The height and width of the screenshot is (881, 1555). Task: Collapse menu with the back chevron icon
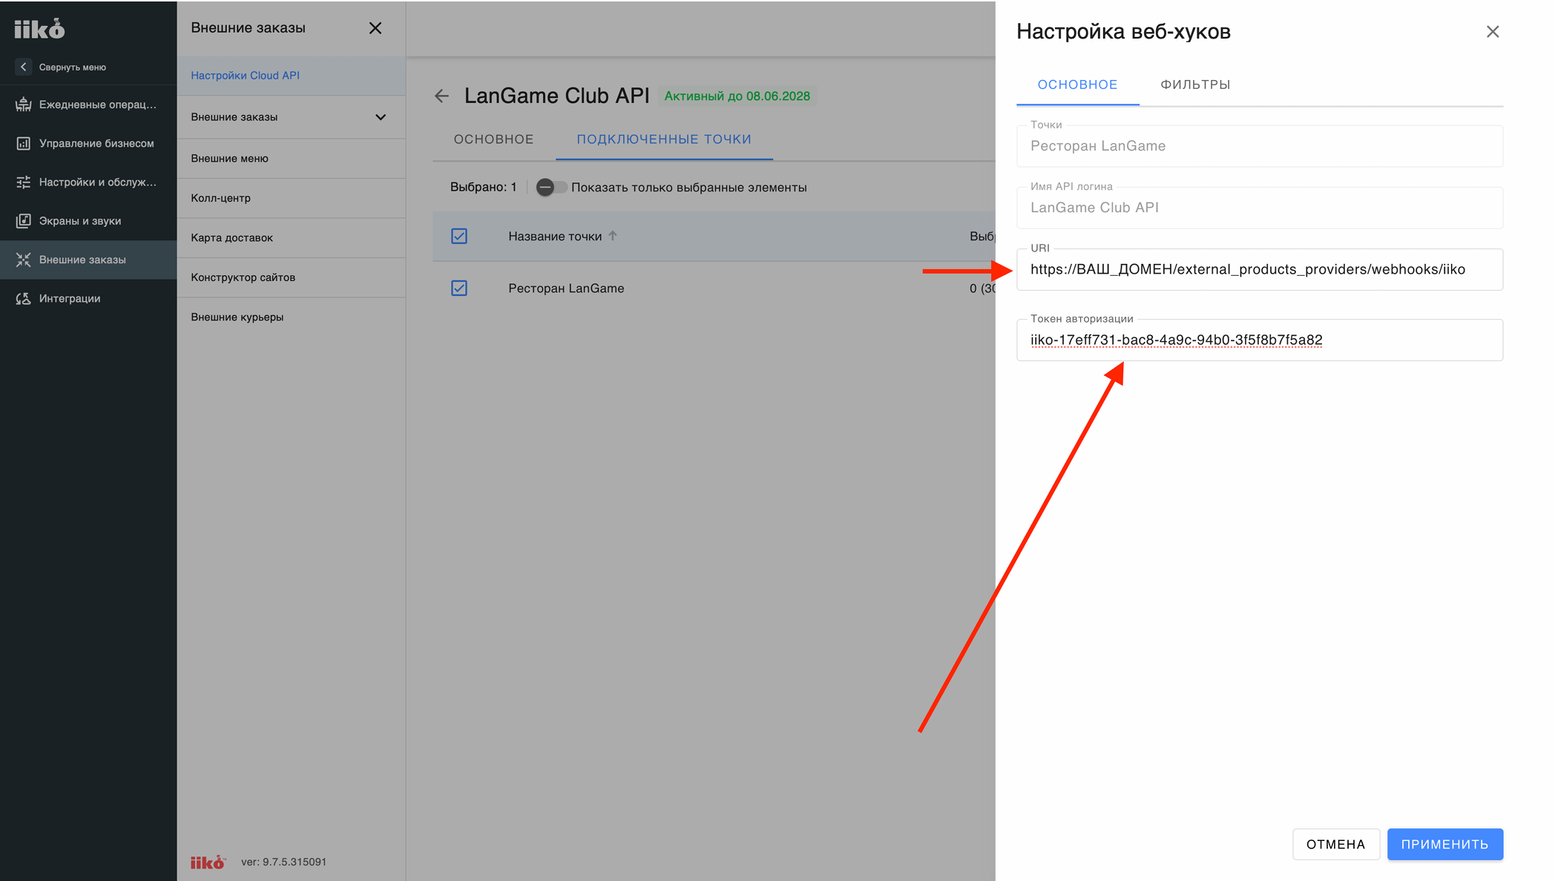tap(24, 67)
